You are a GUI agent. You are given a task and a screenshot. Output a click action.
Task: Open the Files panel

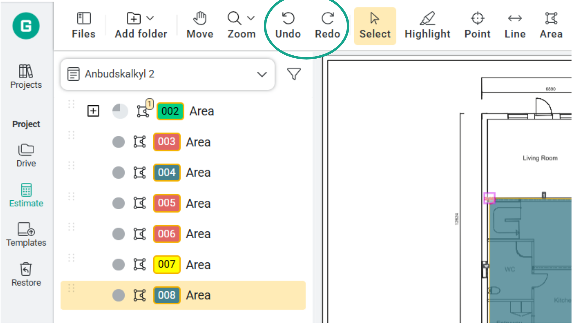pos(84,26)
